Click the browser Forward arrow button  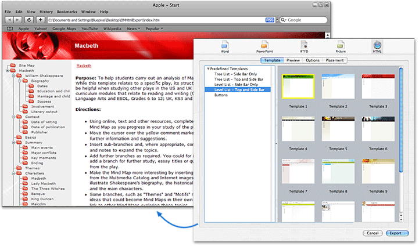point(17,20)
